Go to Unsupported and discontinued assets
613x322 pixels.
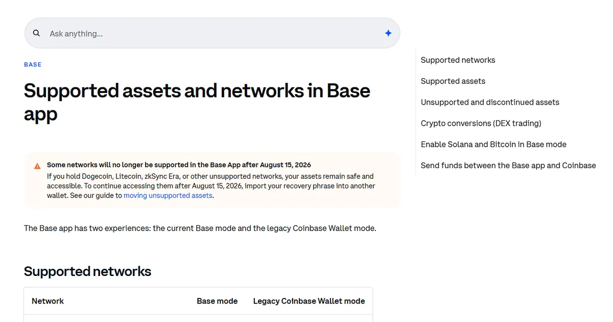pyautogui.click(x=490, y=102)
